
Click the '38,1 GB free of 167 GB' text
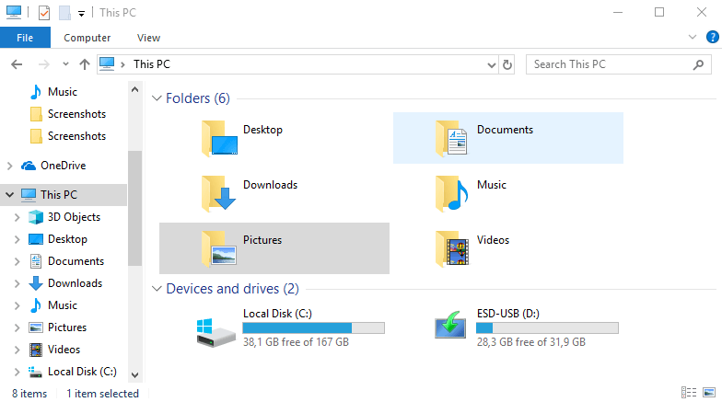(297, 342)
